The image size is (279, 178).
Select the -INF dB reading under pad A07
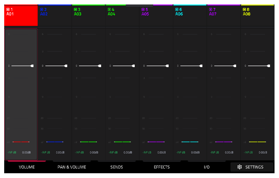[x=214, y=153]
